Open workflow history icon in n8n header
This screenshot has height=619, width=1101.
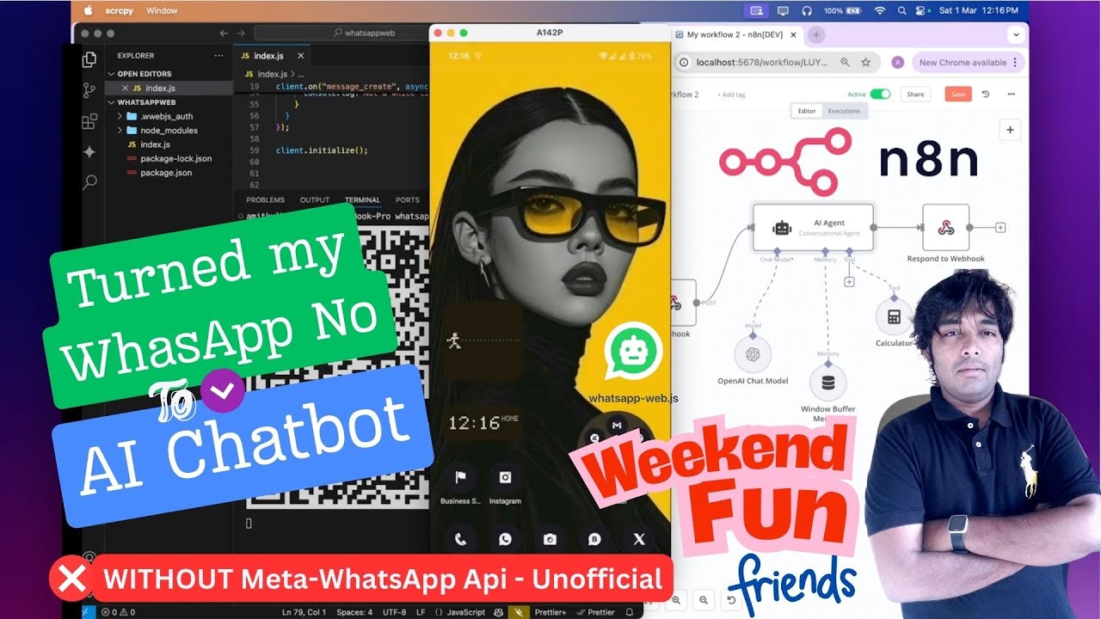click(x=986, y=94)
